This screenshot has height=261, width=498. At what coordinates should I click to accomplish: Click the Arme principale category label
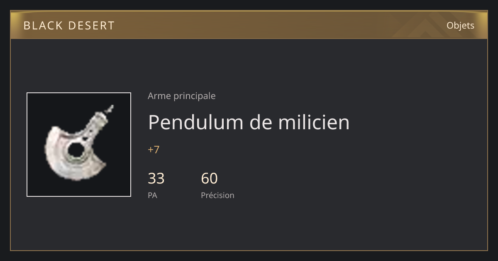pyautogui.click(x=181, y=96)
